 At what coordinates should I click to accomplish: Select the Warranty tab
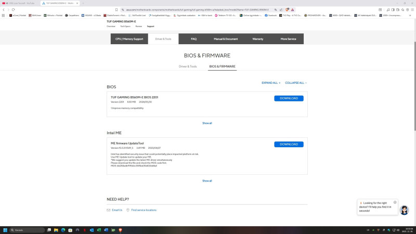pyautogui.click(x=257, y=38)
